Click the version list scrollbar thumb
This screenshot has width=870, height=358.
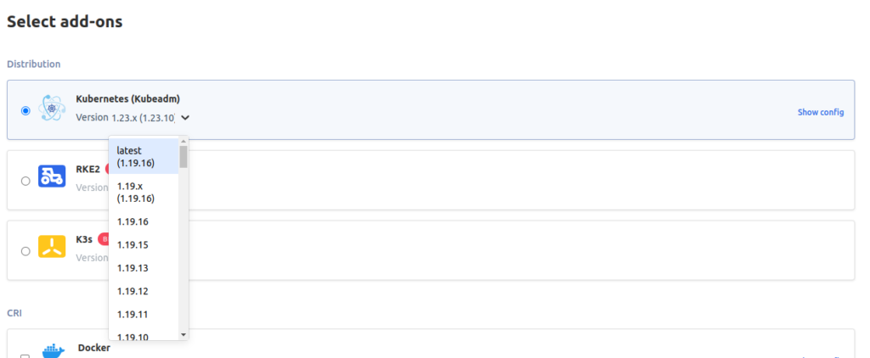(184, 157)
